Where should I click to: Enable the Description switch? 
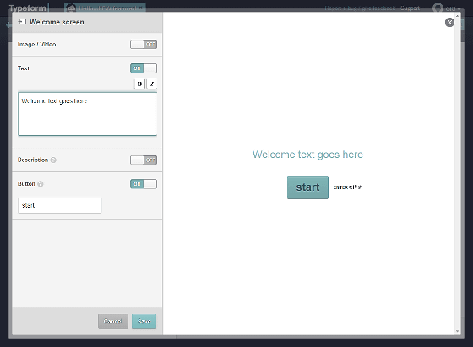tap(144, 160)
